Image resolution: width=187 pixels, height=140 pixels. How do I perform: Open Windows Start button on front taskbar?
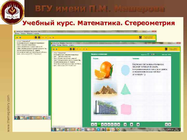(53, 130)
